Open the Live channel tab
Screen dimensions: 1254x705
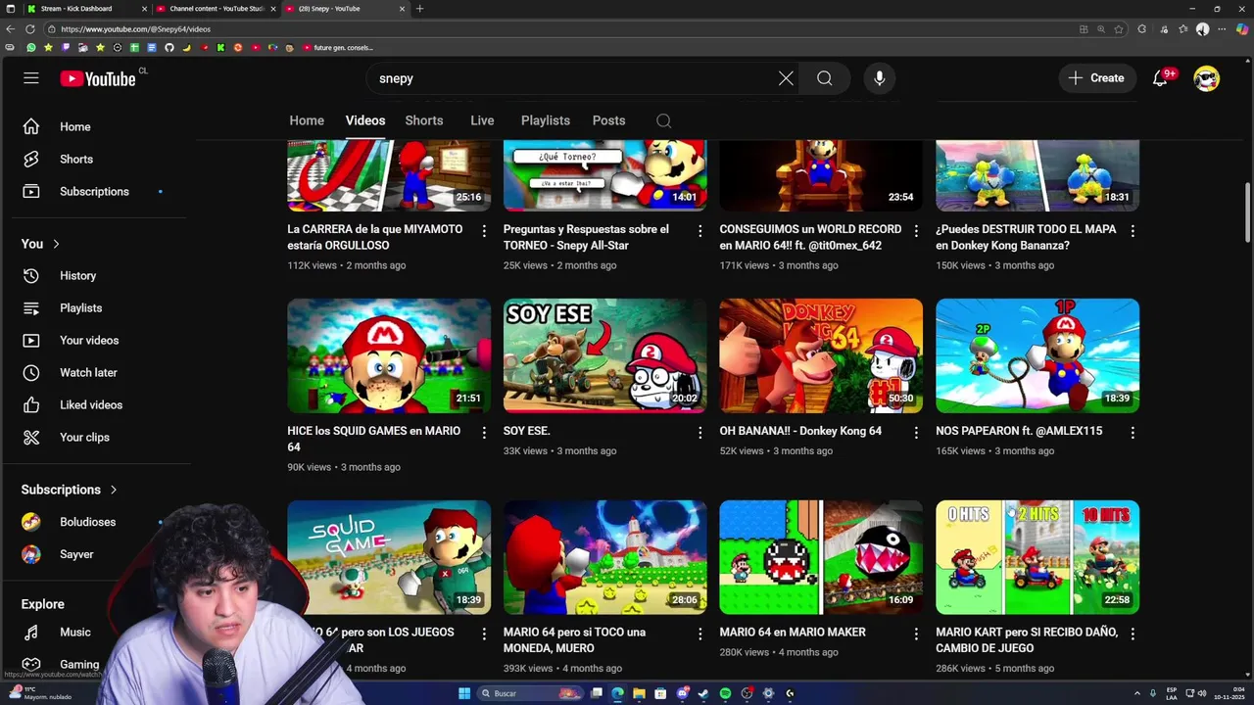482,120
